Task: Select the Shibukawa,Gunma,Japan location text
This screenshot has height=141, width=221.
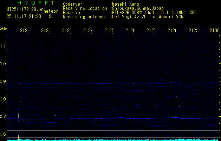Action: click(138, 8)
